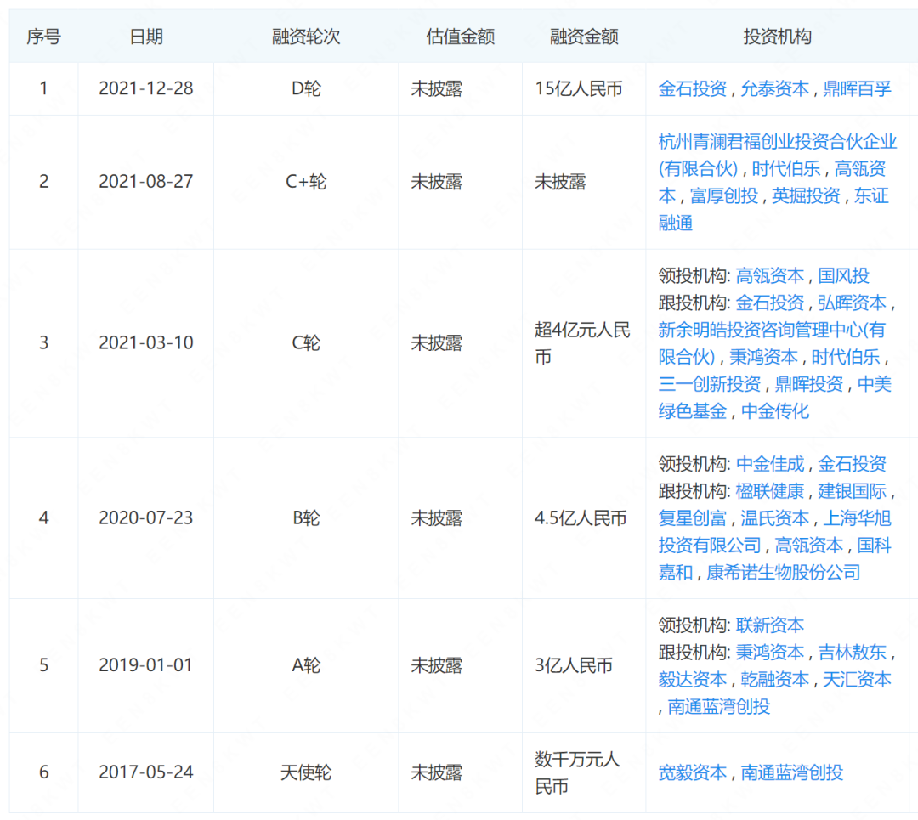918x820 pixels.
Task: Click the D轮 round cell
Action: click(306, 89)
